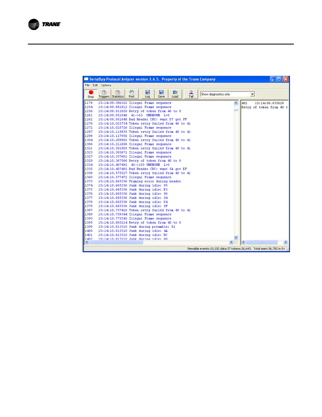Select row 1329 Retry of token
The image size is (322, 417).
[x=133, y=161]
